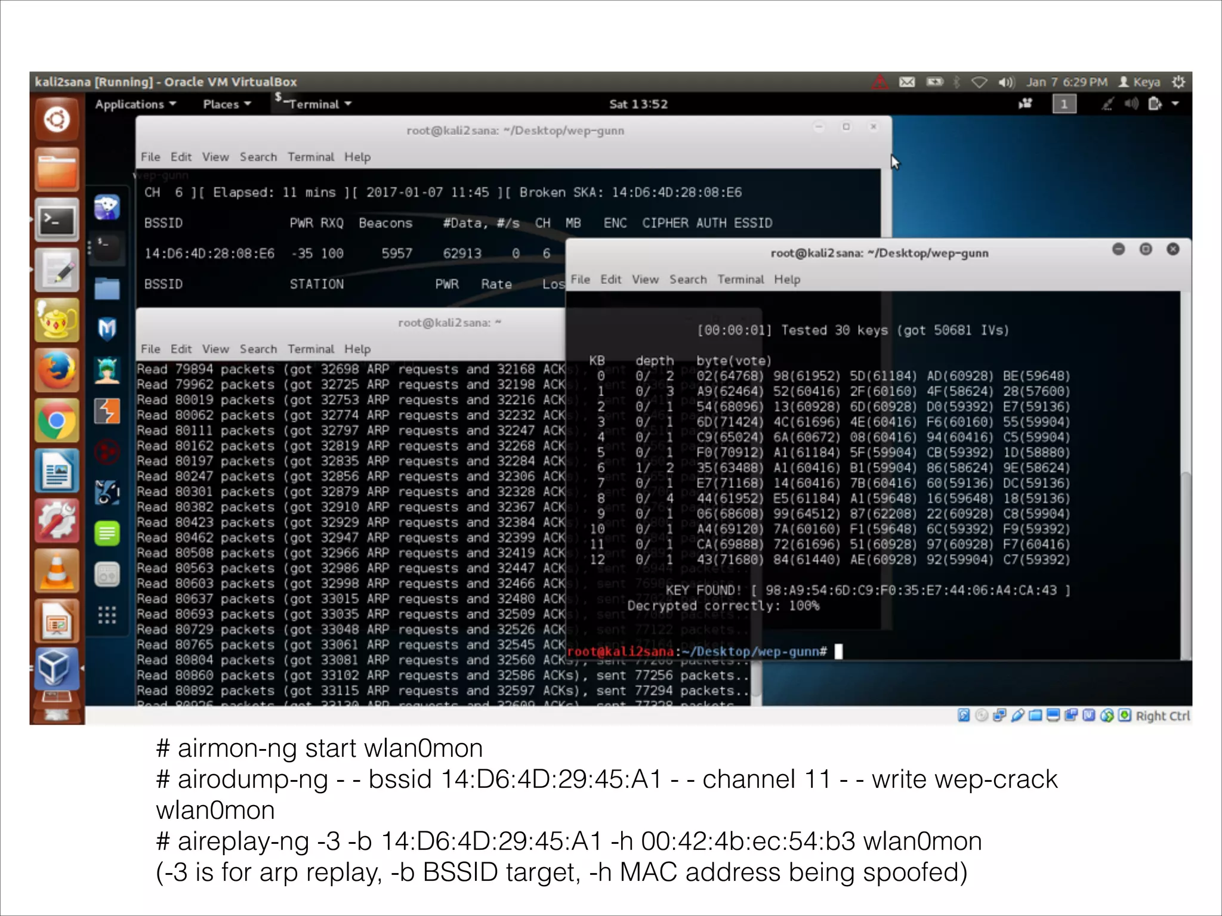
Task: Open Terminal menu in aircrack terminal window
Action: click(x=740, y=279)
